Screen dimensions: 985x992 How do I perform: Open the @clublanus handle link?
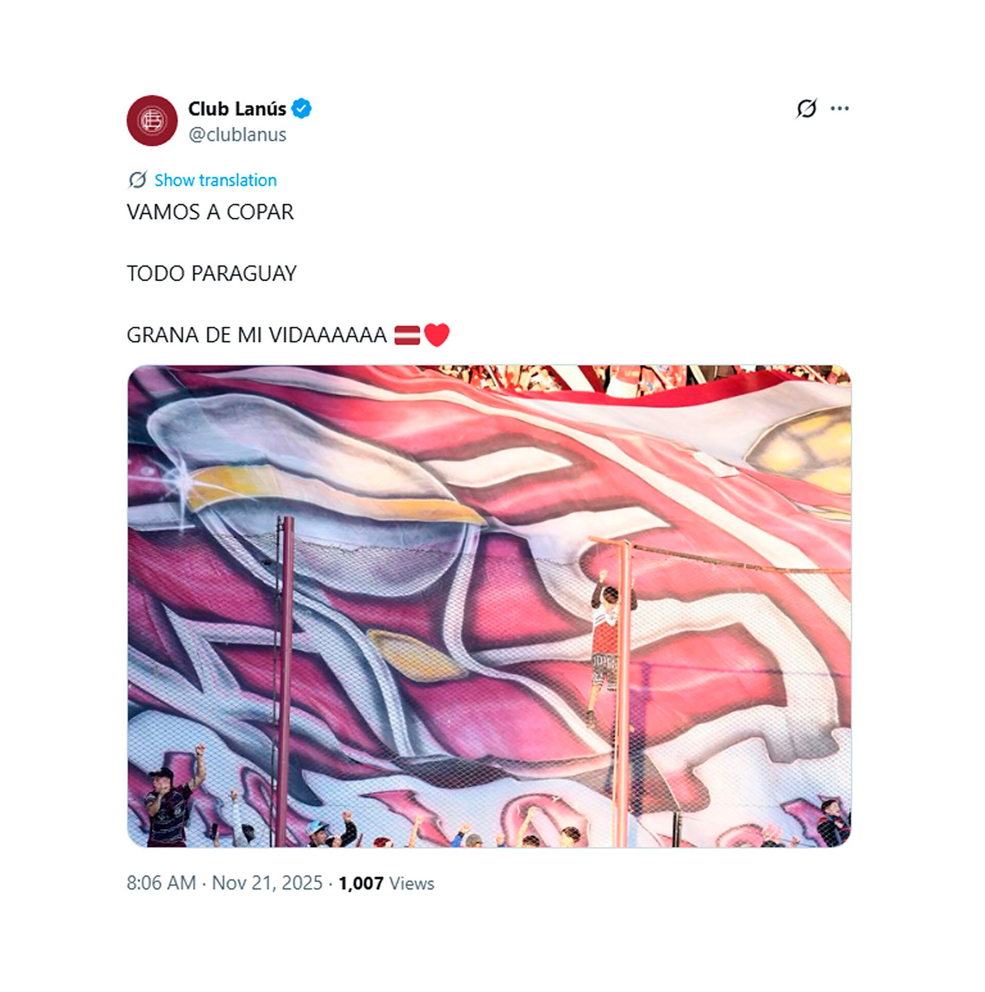click(237, 134)
